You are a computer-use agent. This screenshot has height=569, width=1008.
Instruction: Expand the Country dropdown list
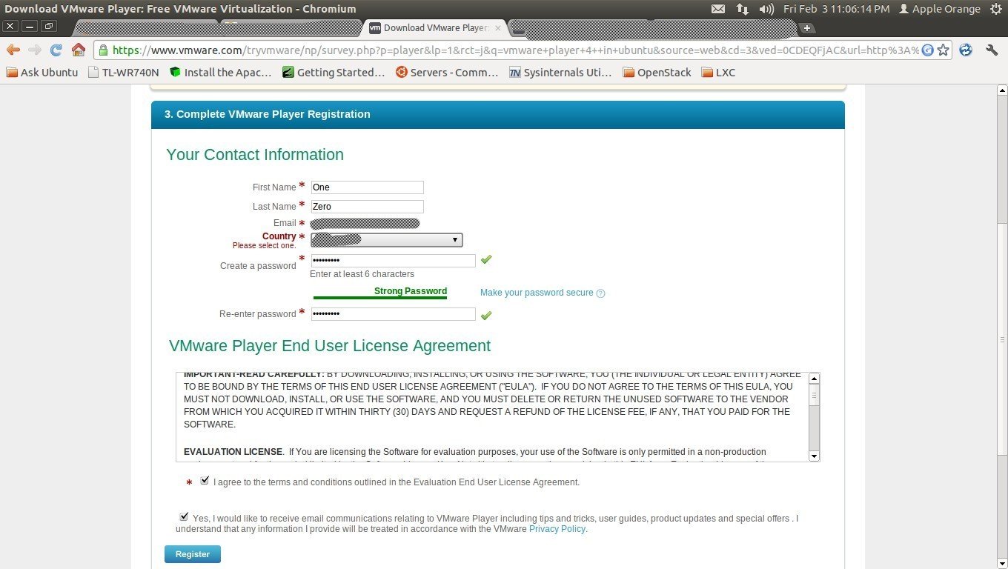386,240
